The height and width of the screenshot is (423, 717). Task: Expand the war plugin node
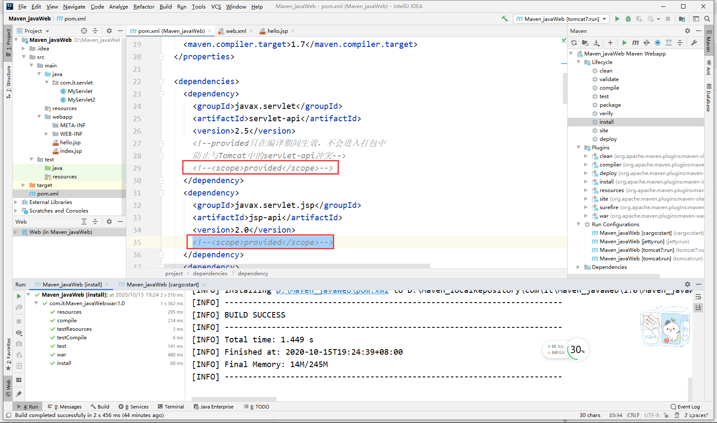pyautogui.click(x=586, y=216)
